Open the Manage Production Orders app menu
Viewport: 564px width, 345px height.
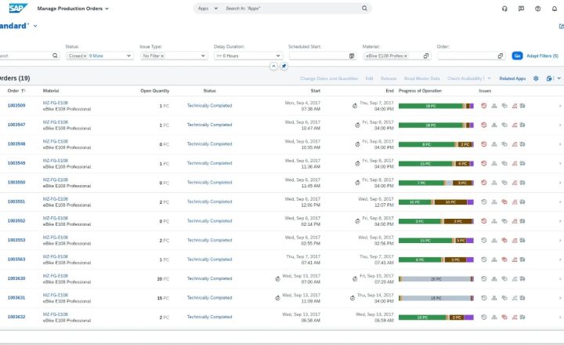click(x=73, y=9)
